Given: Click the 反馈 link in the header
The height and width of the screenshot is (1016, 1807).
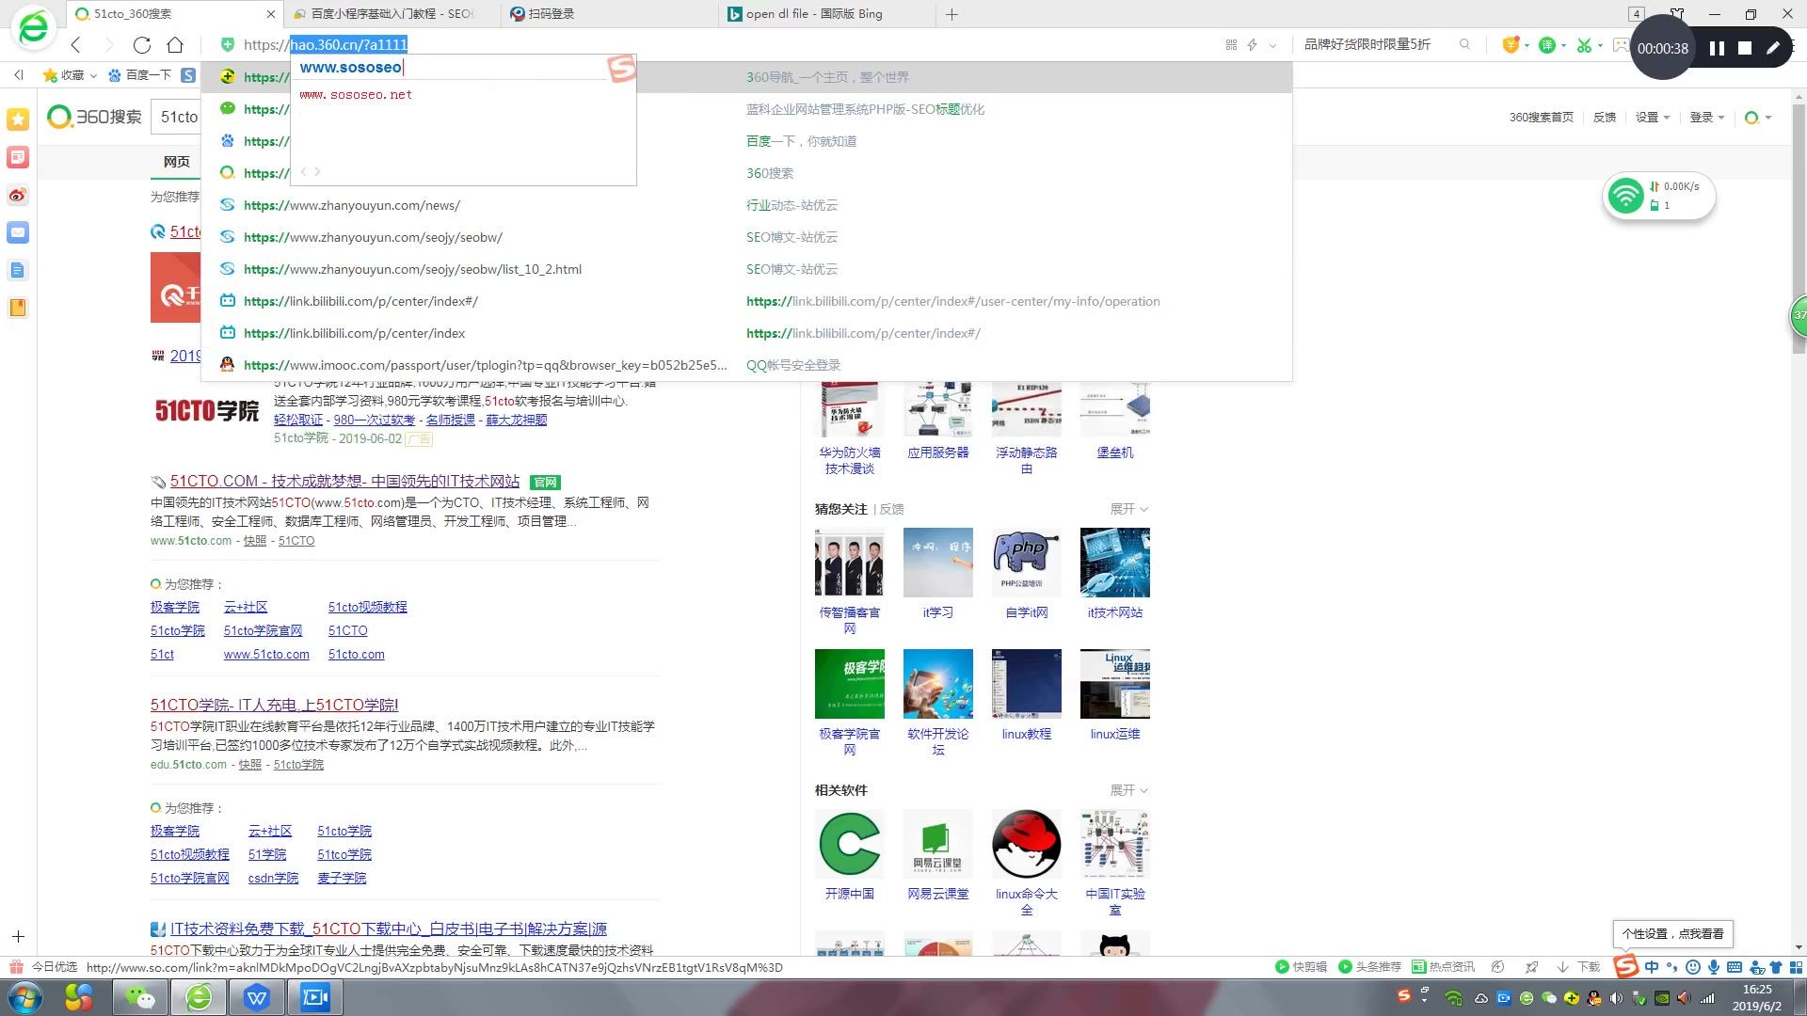Looking at the screenshot, I should 1604,118.
